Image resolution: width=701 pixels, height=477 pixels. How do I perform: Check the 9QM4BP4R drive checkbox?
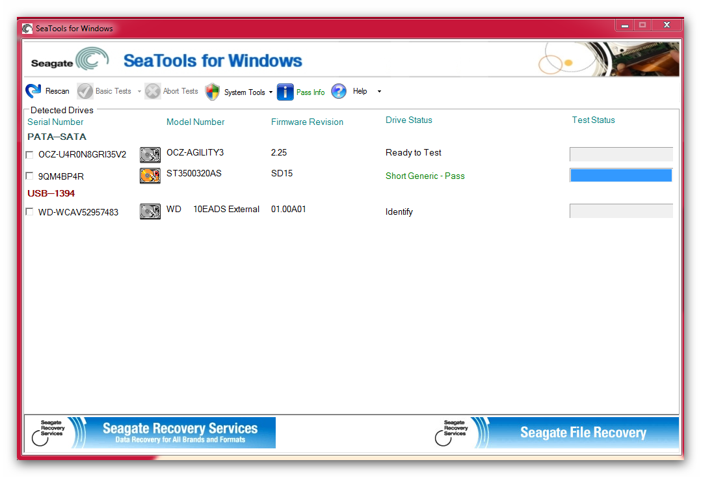pos(29,176)
